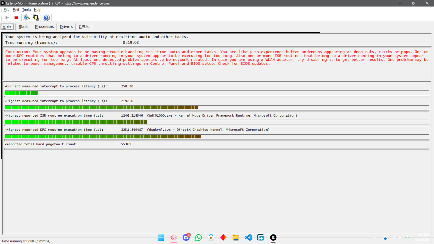
Task: Click the LatencyMon taskbar icon
Action: coord(273,238)
